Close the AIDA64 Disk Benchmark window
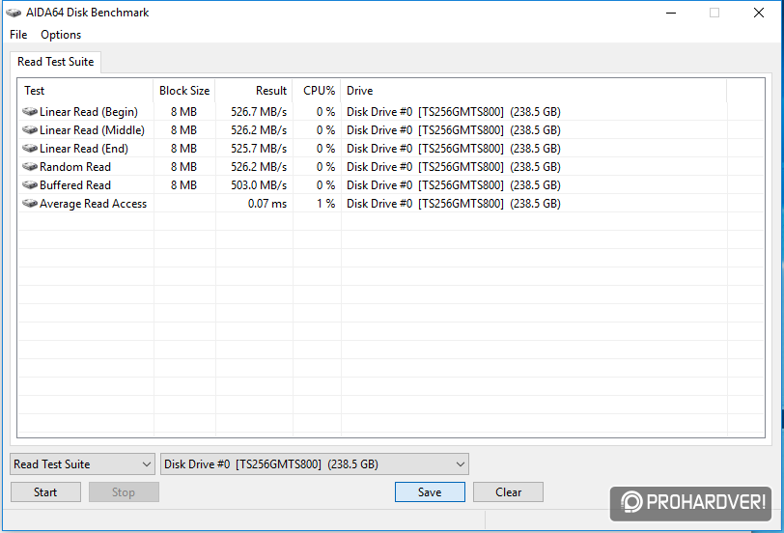This screenshot has height=533, width=784. tap(759, 13)
